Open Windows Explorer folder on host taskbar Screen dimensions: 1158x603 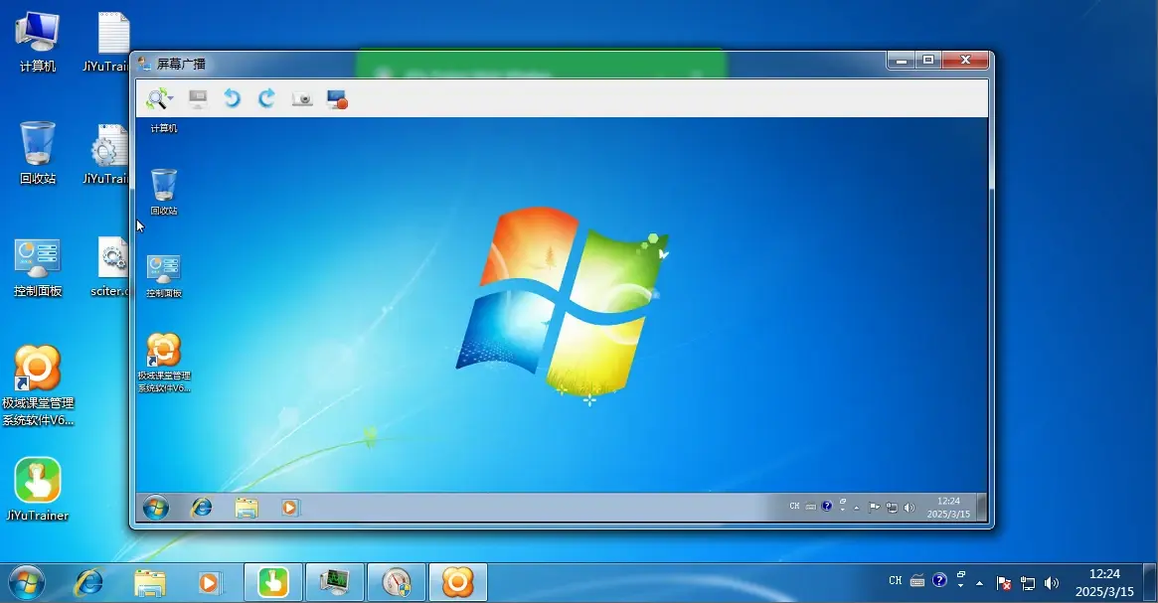point(150,583)
